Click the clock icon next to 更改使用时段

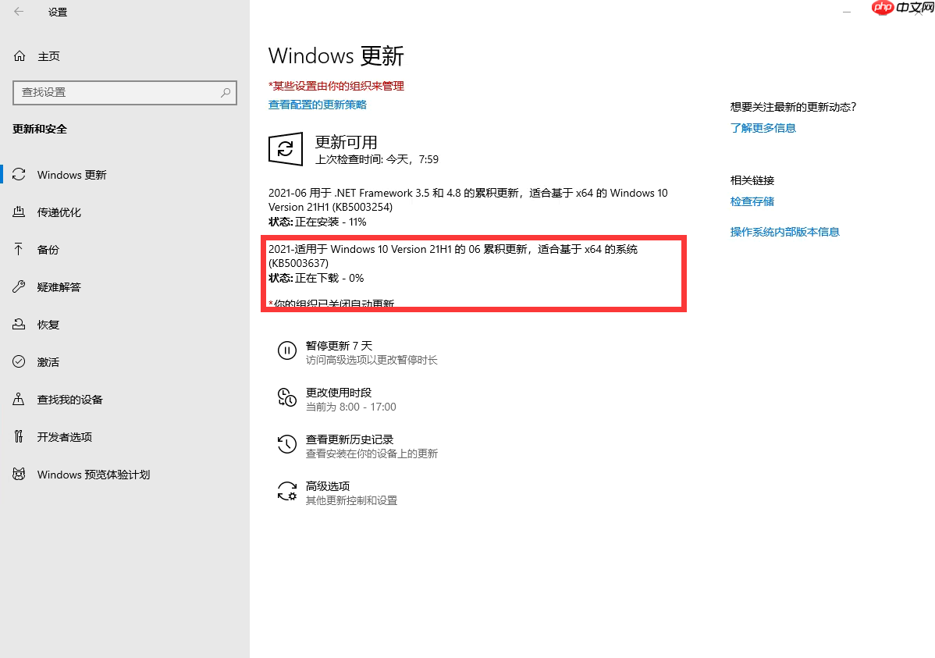tap(287, 398)
